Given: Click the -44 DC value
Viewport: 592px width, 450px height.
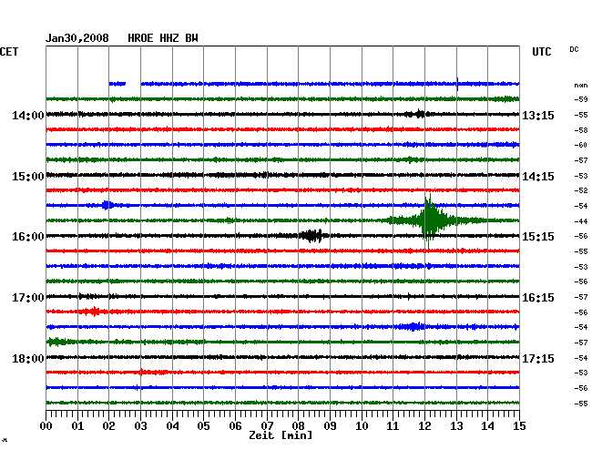Looking at the screenshot, I should [x=581, y=221].
